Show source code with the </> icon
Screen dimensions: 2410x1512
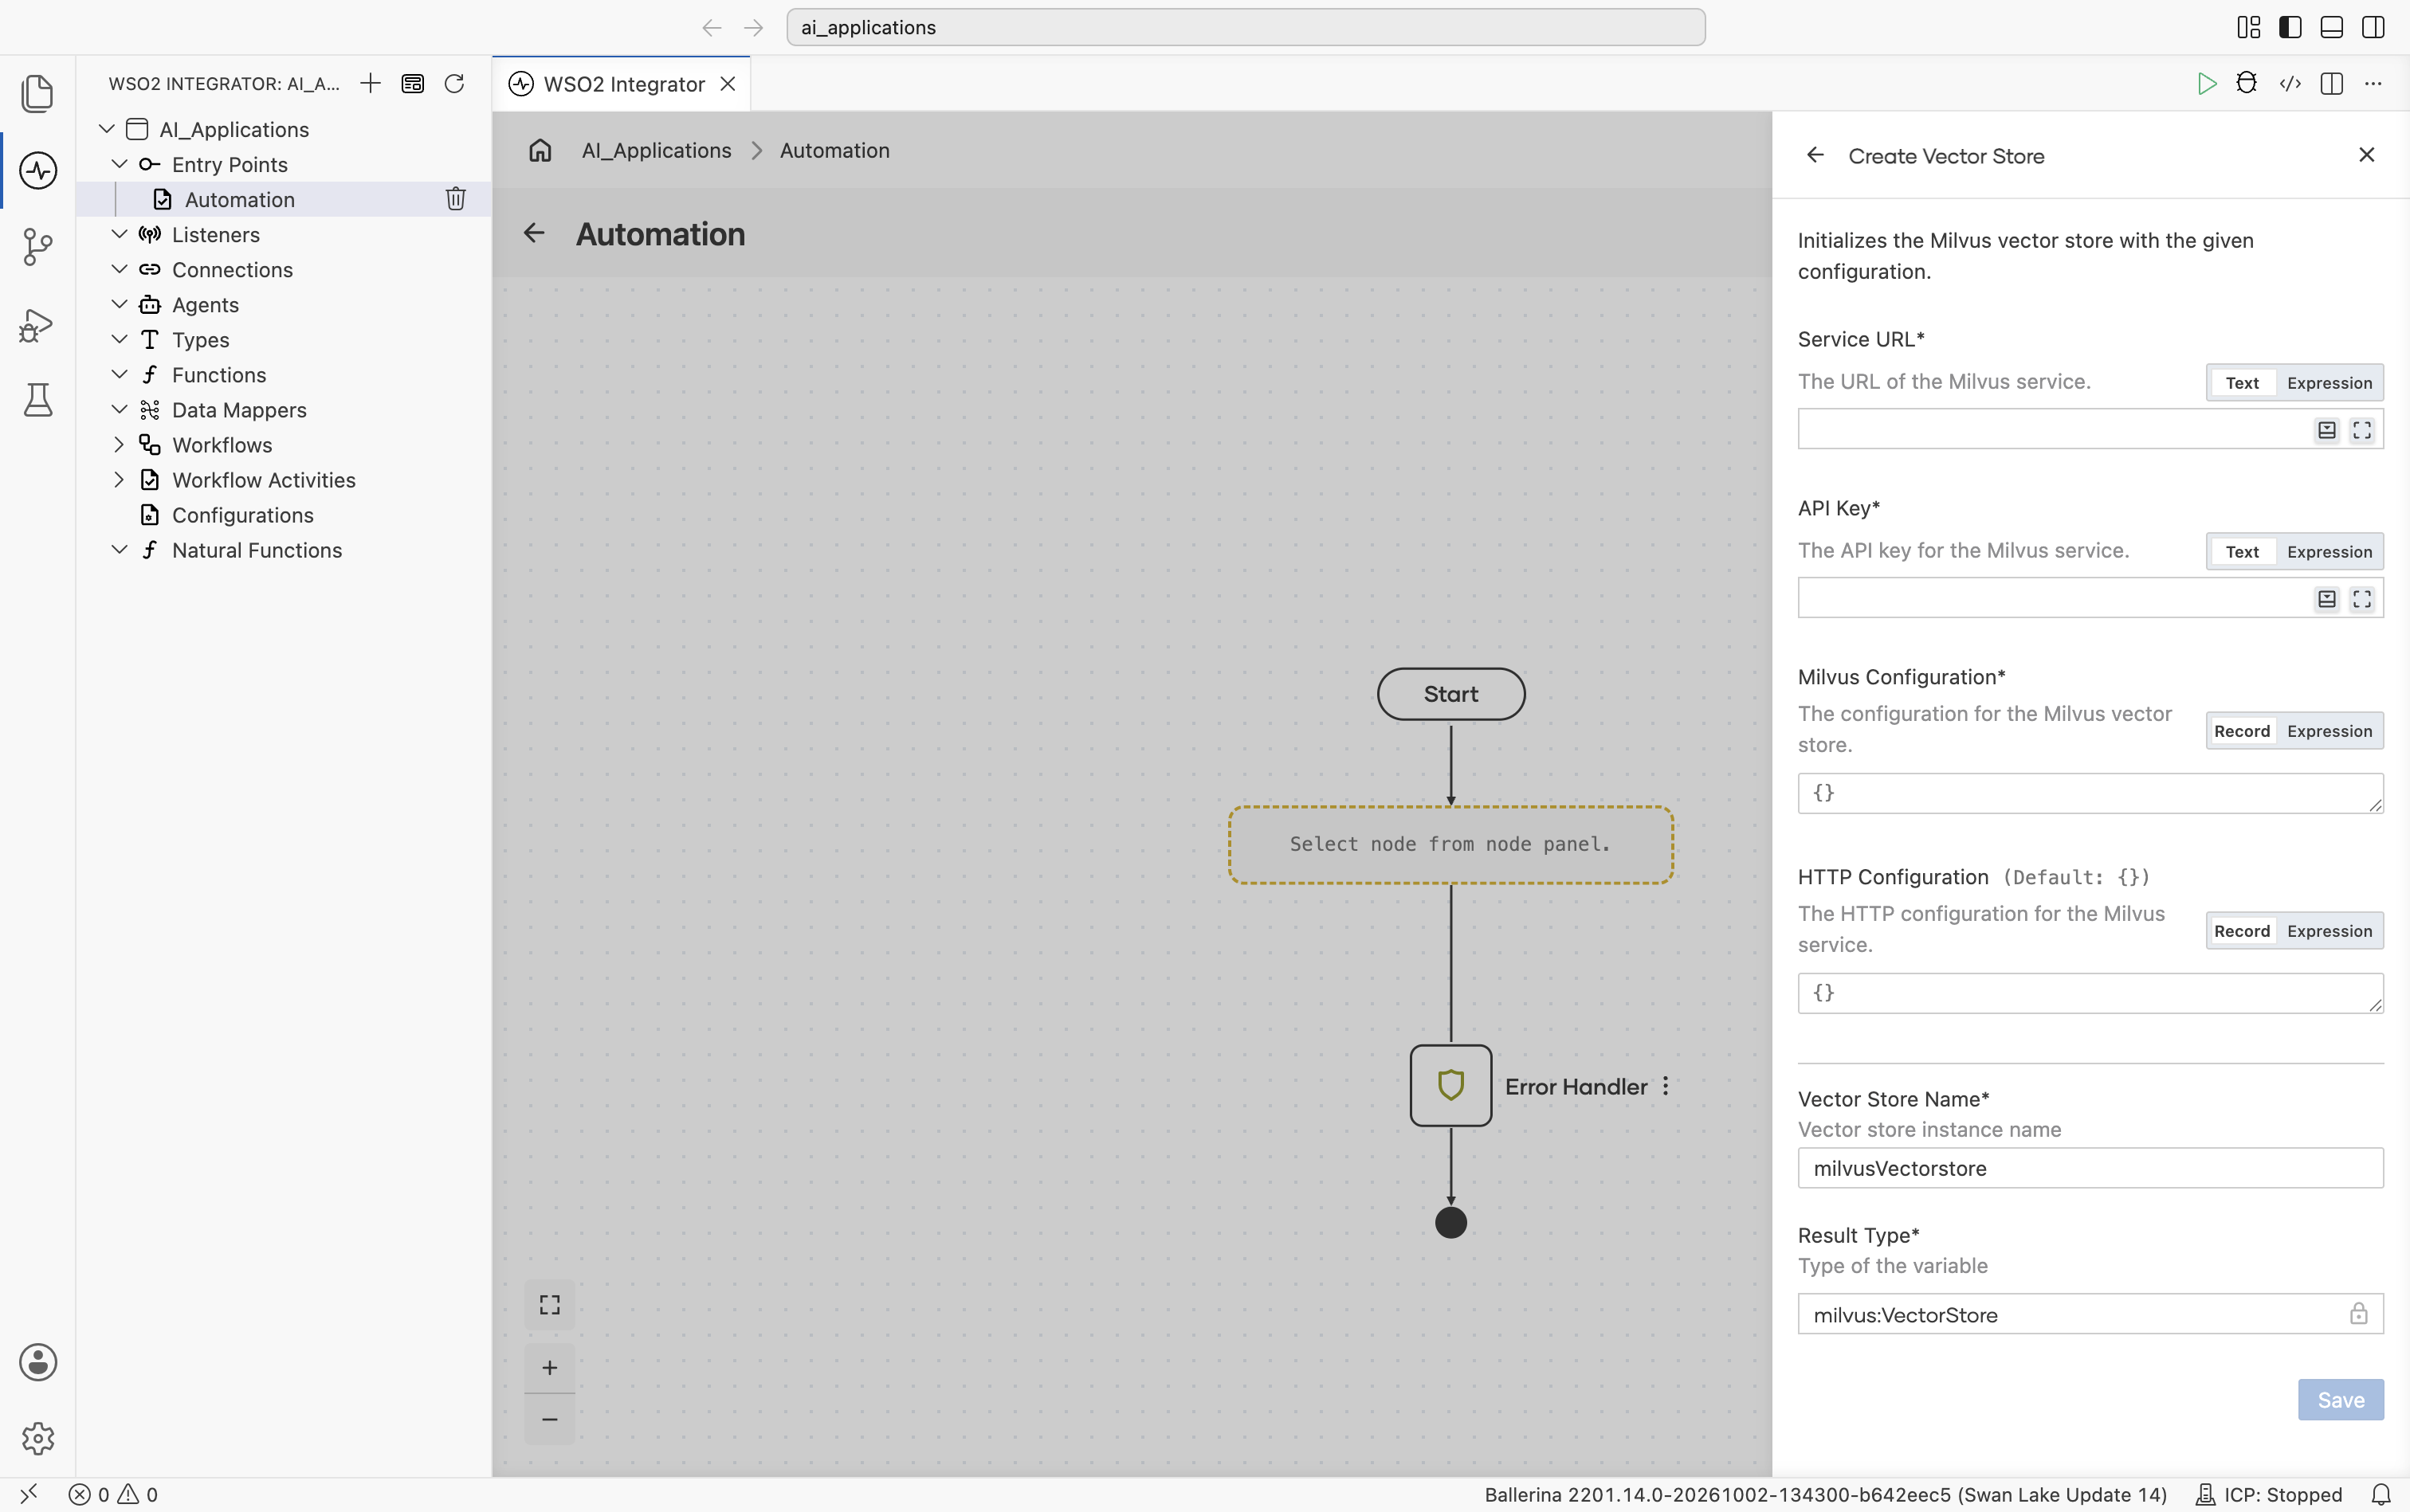click(2290, 83)
